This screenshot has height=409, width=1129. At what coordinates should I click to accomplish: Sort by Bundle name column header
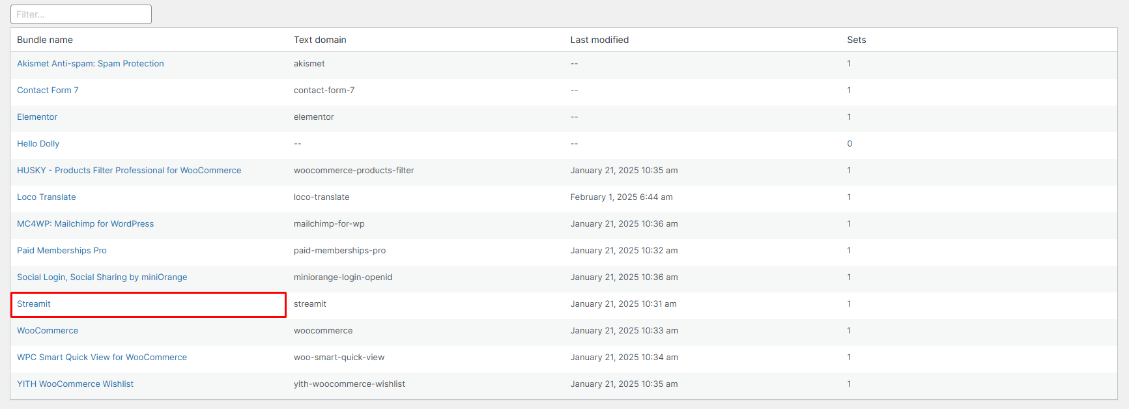click(x=45, y=40)
